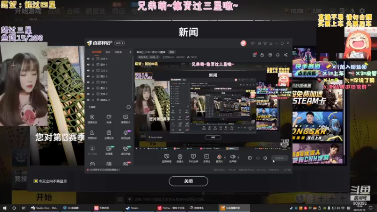Open the 藏匿处 tab in the game

point(96,11)
